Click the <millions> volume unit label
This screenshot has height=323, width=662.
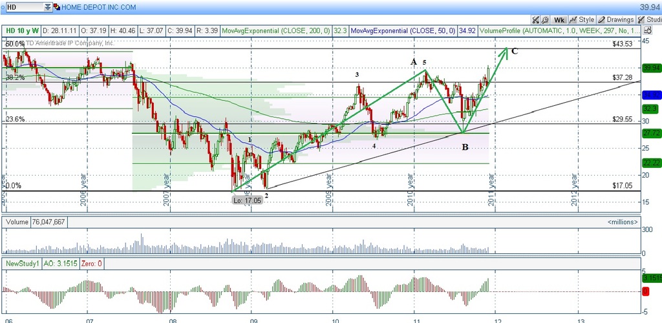coord(623,222)
